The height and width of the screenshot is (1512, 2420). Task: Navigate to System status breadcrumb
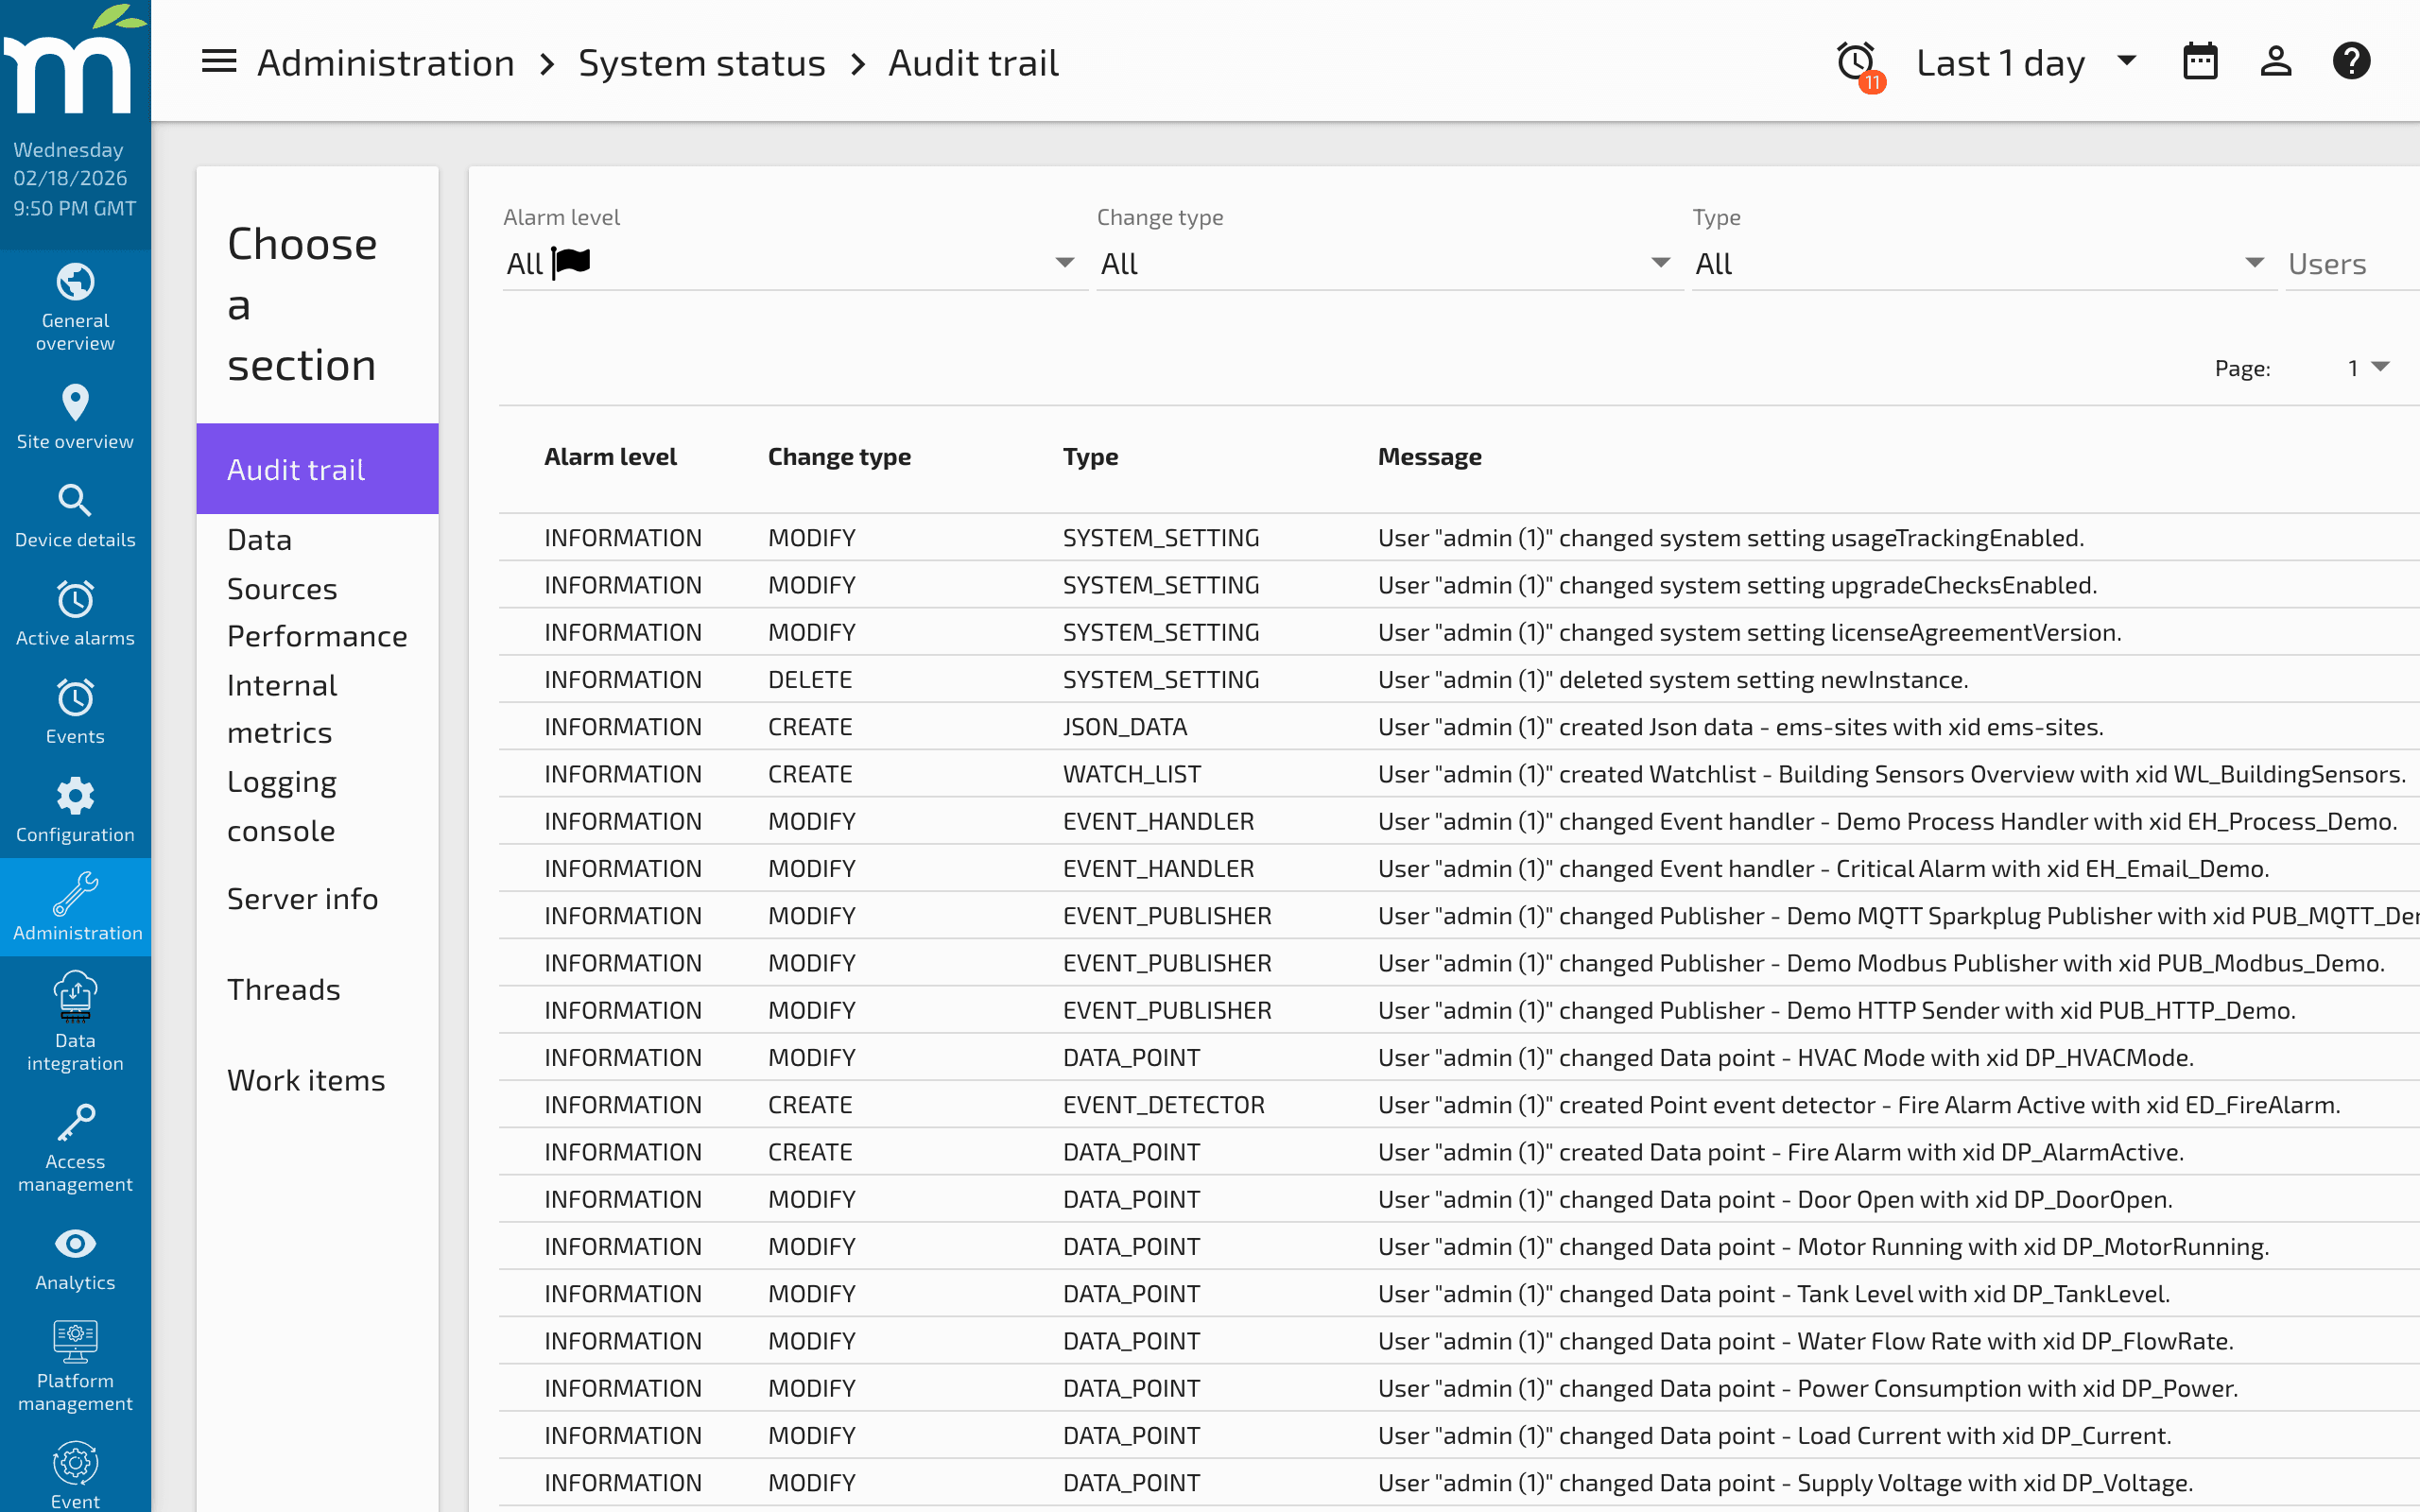pos(702,62)
